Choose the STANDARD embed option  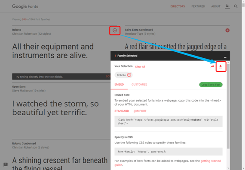coord(122,111)
